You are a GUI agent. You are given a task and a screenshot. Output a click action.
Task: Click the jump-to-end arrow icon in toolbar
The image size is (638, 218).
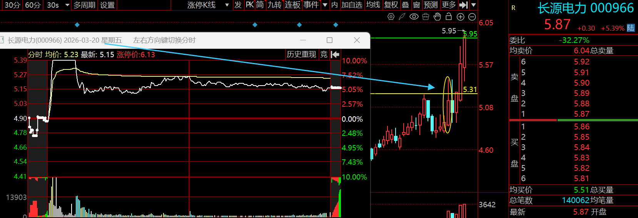[x=464, y=5]
